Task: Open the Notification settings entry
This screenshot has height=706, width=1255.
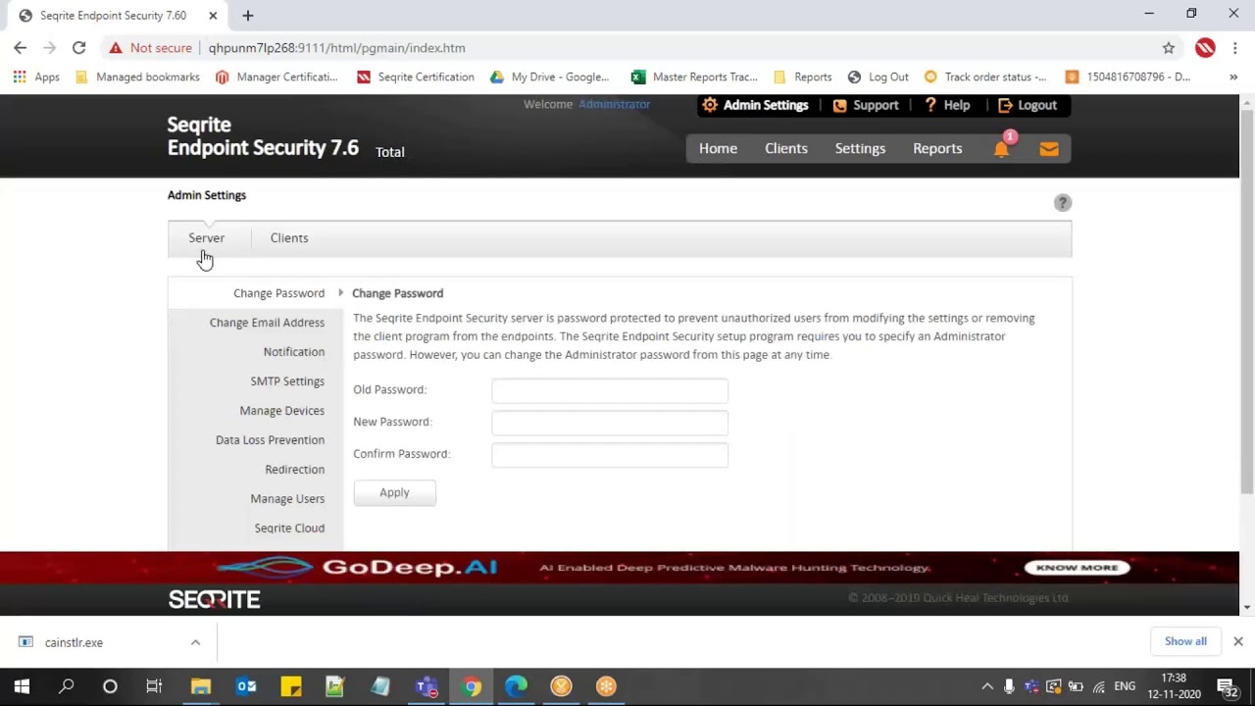Action: [293, 352]
